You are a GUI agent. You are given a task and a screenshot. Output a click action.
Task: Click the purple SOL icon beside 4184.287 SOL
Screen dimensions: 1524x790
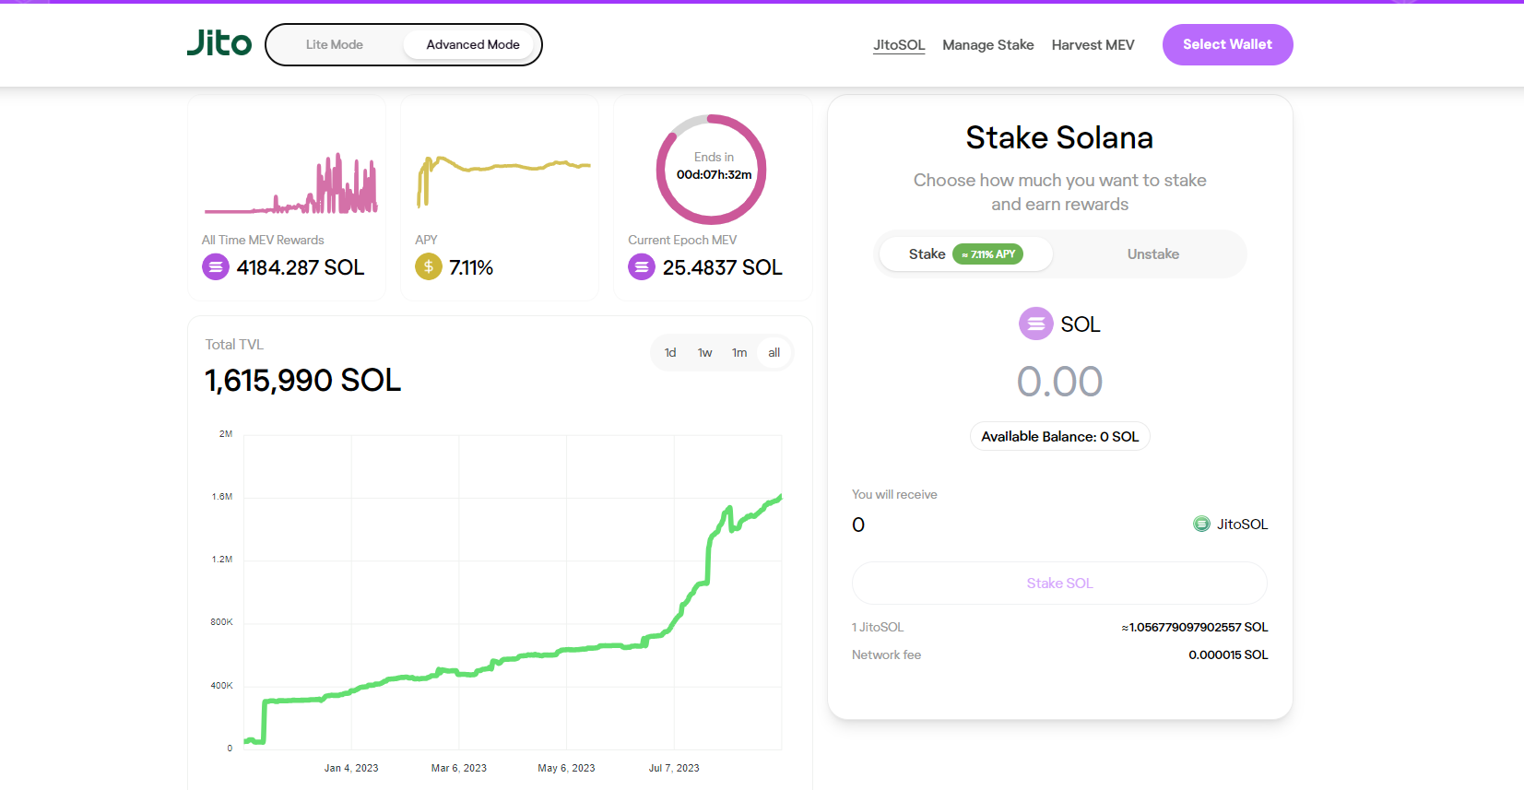click(216, 267)
